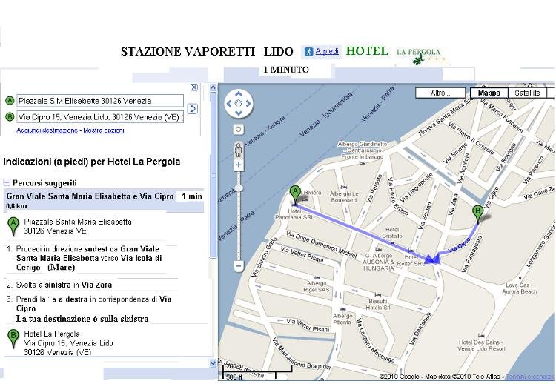Pick the Street View pegman icon
Viewport: 556px width, 384px height.
[238, 150]
